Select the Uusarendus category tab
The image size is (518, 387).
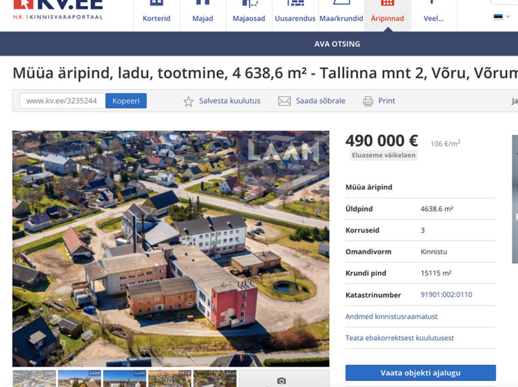pos(295,15)
